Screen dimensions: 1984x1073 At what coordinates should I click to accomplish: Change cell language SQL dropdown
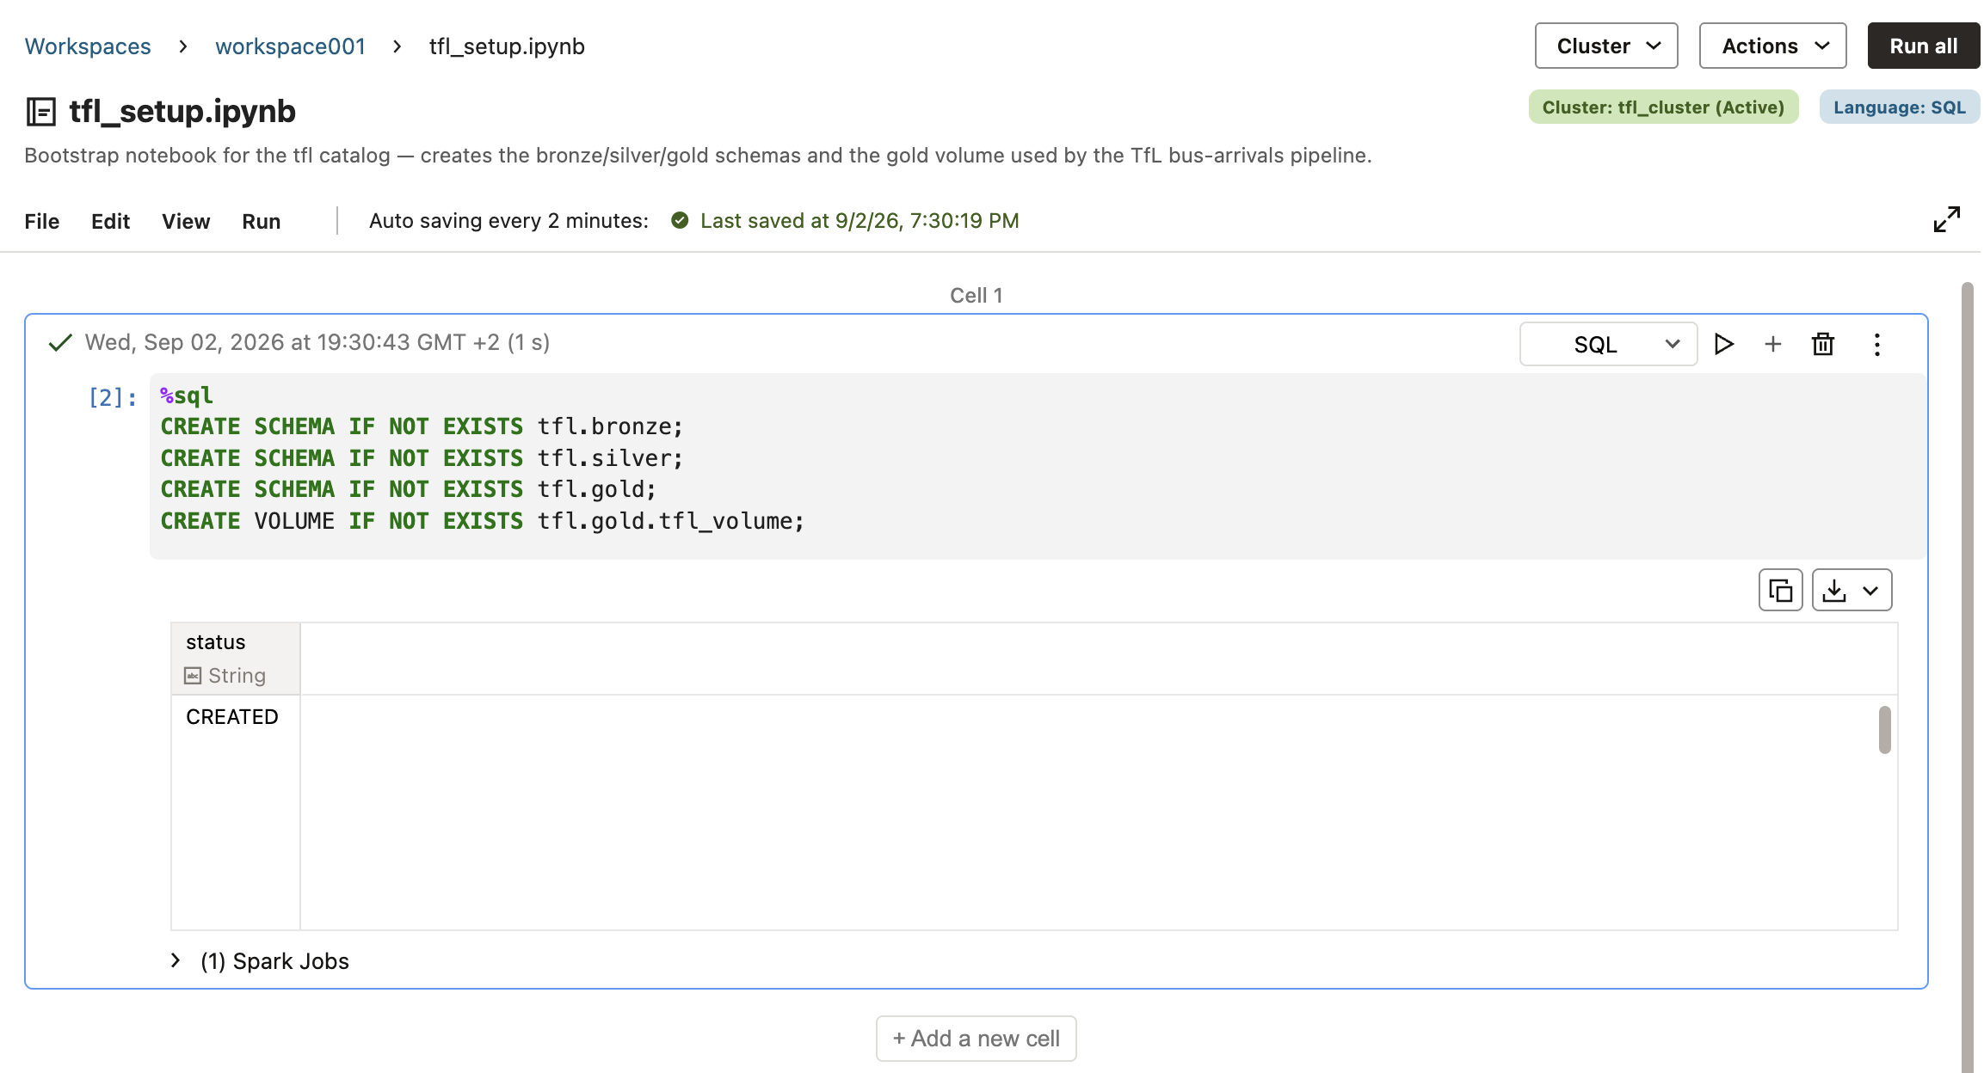tap(1608, 345)
